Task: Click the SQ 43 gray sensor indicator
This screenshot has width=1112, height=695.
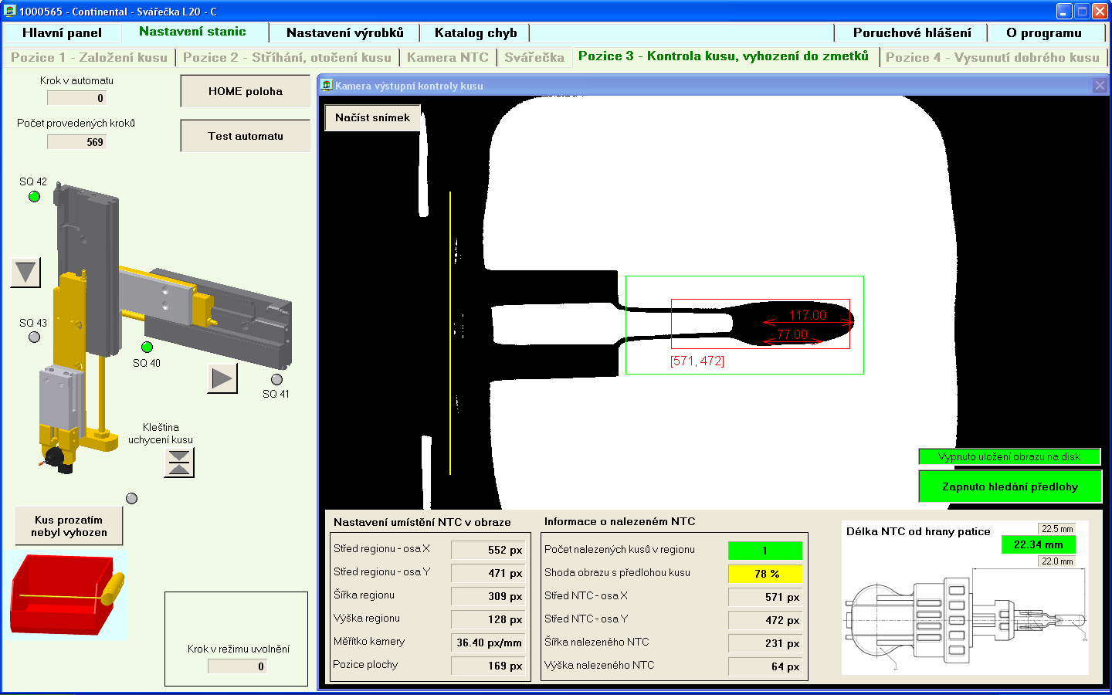Action: coord(34,337)
